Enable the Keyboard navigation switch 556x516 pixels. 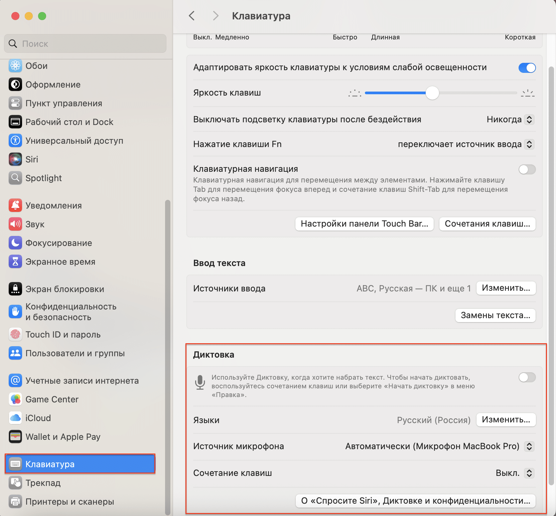527,169
